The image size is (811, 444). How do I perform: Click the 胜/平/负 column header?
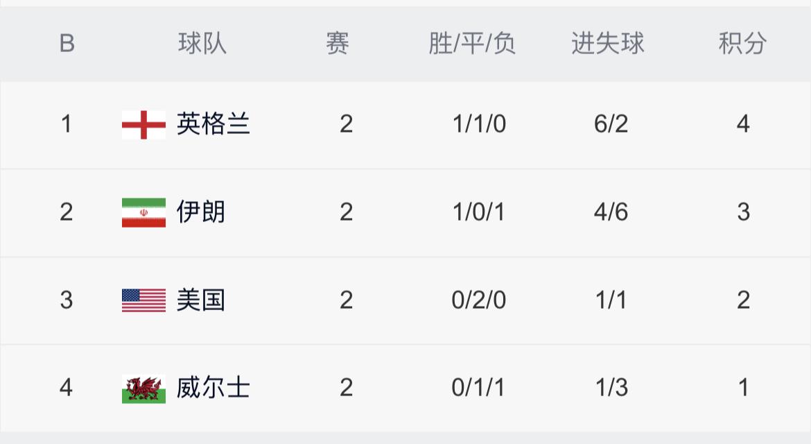click(472, 44)
